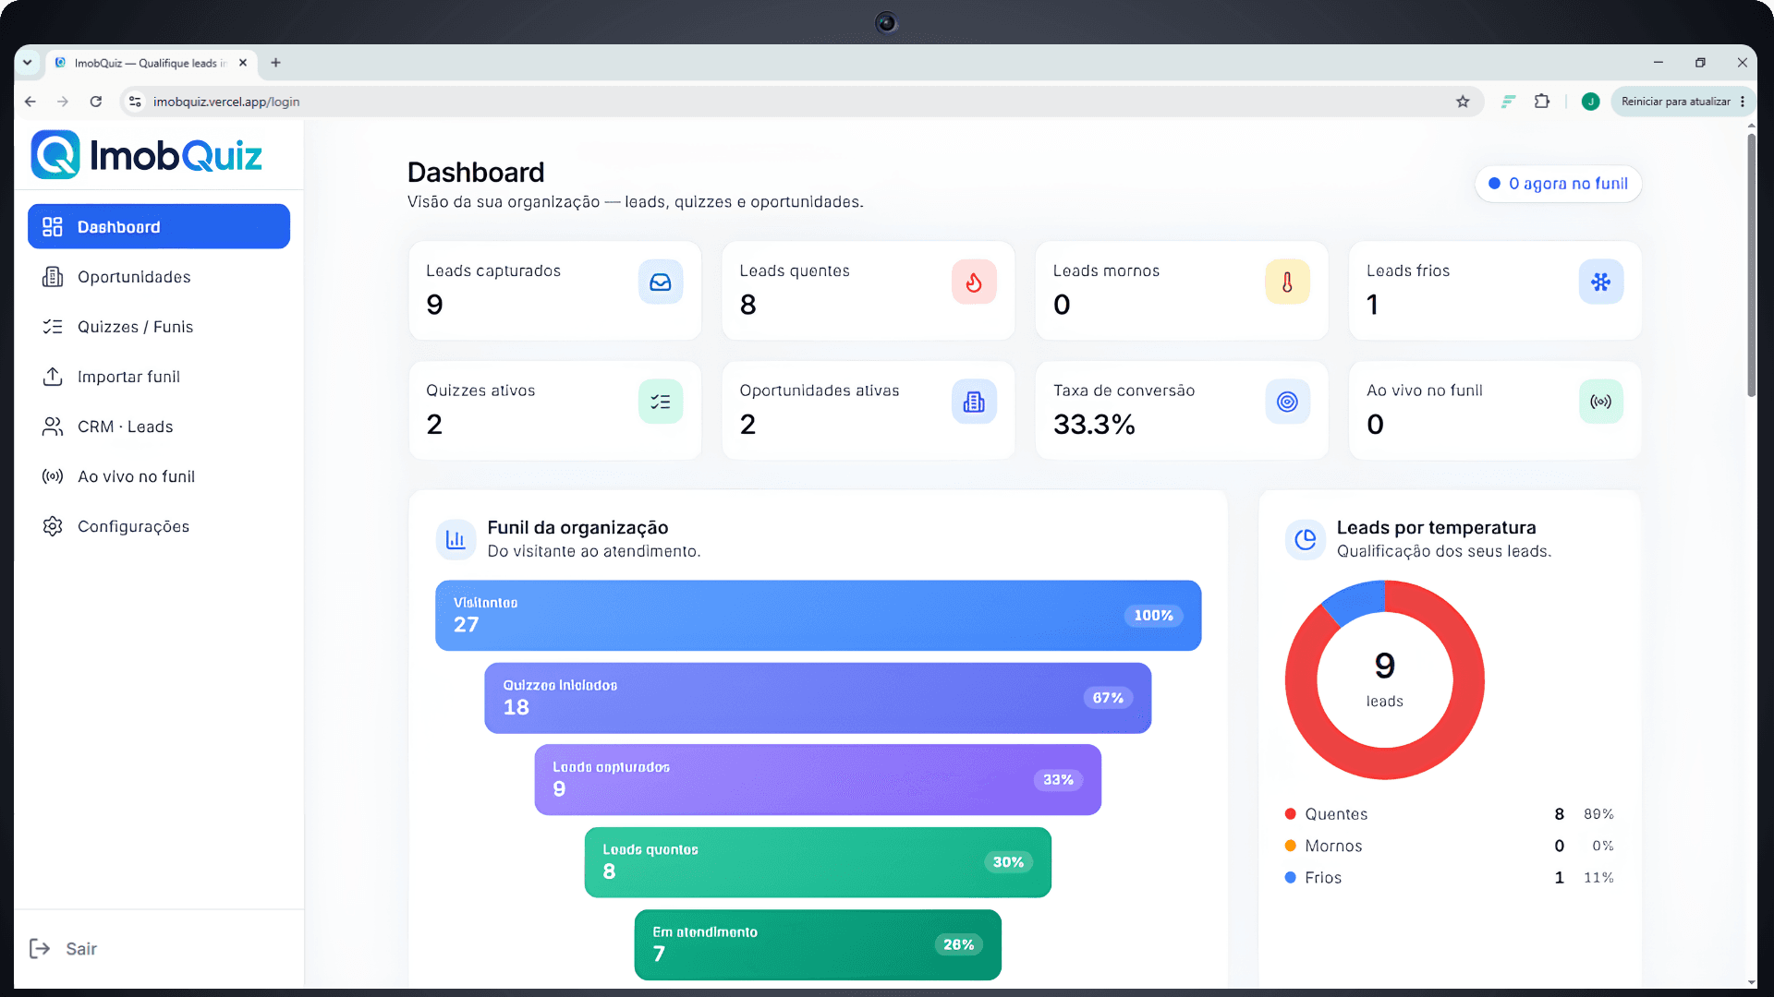Click the checklist icon on Quizzes ativos card
The height and width of the screenshot is (997, 1774).
[x=661, y=402]
